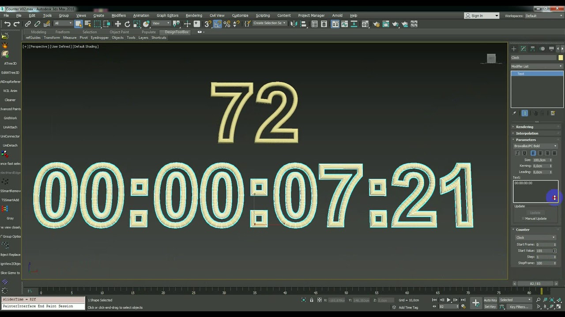Switch to the Hierarchy panel tab

pos(533,48)
